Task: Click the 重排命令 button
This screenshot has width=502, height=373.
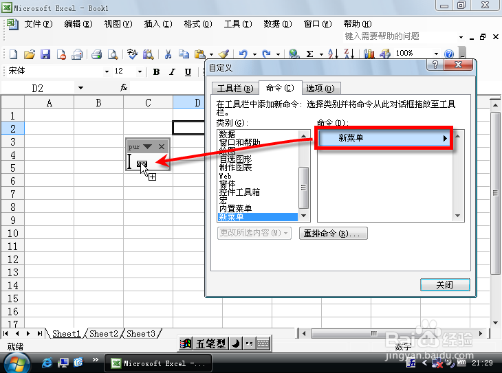Action: tap(334, 234)
